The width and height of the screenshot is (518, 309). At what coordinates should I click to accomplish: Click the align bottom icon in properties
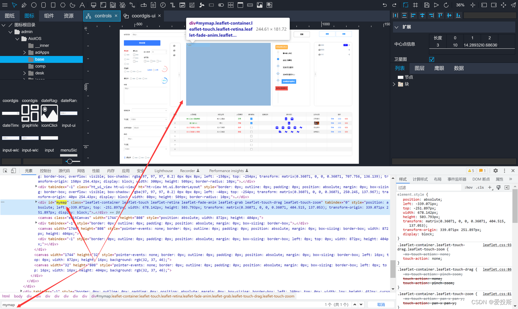click(458, 15)
